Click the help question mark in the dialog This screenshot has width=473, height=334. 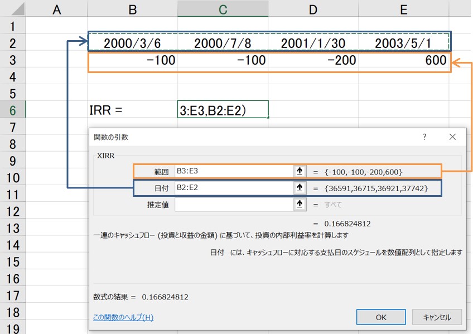424,137
